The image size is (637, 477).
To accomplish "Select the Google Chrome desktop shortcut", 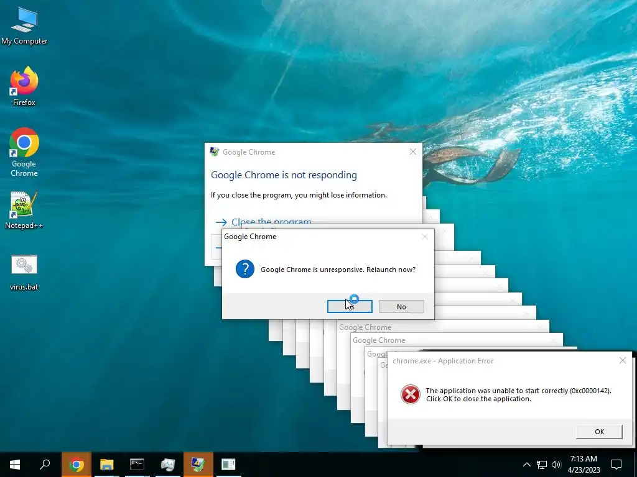I will click(24, 152).
